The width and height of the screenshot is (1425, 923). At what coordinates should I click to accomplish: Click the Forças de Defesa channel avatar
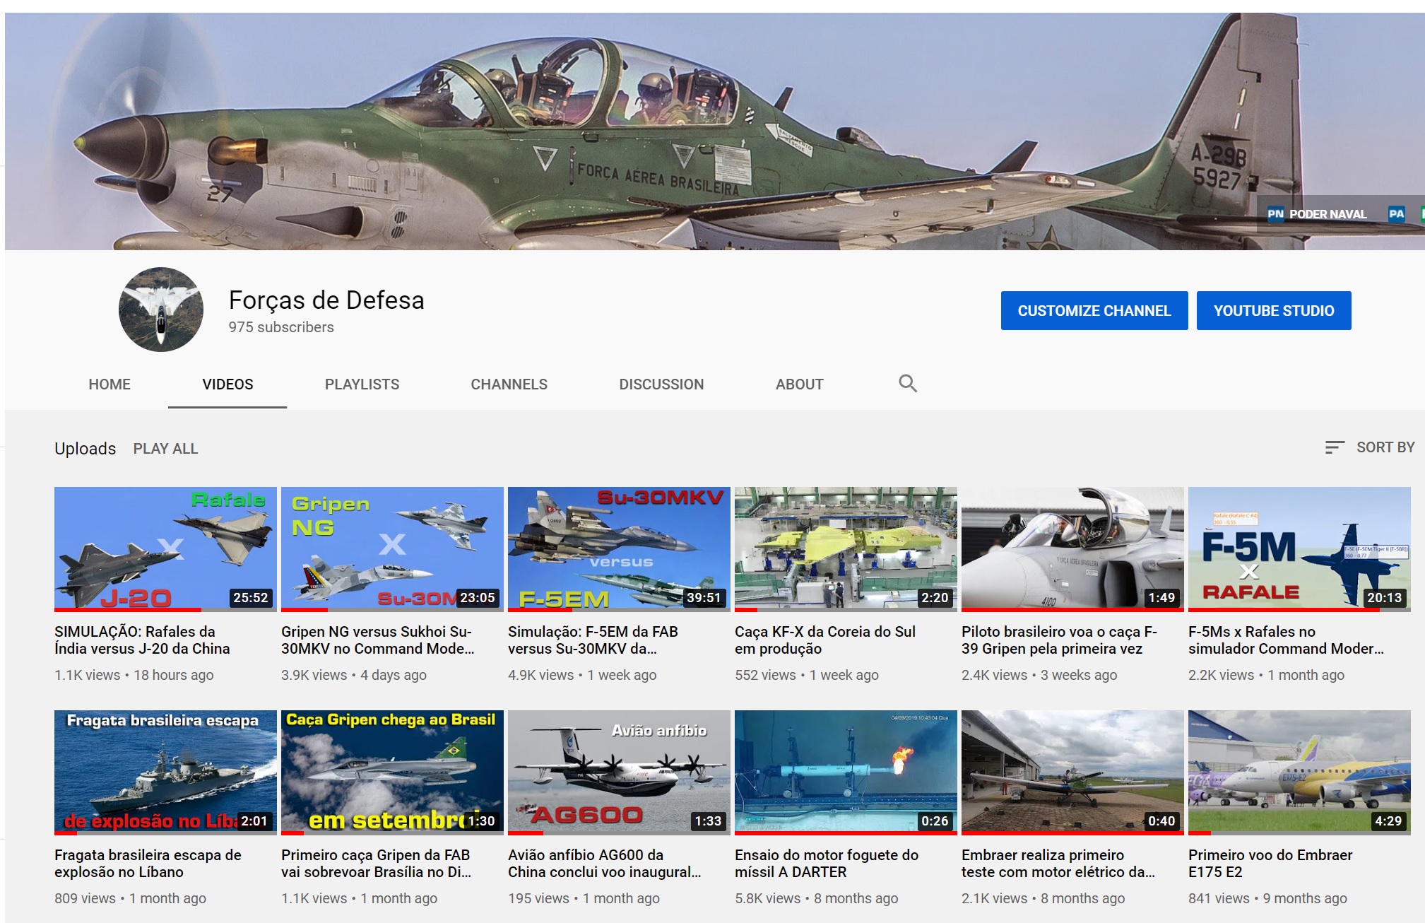(161, 310)
